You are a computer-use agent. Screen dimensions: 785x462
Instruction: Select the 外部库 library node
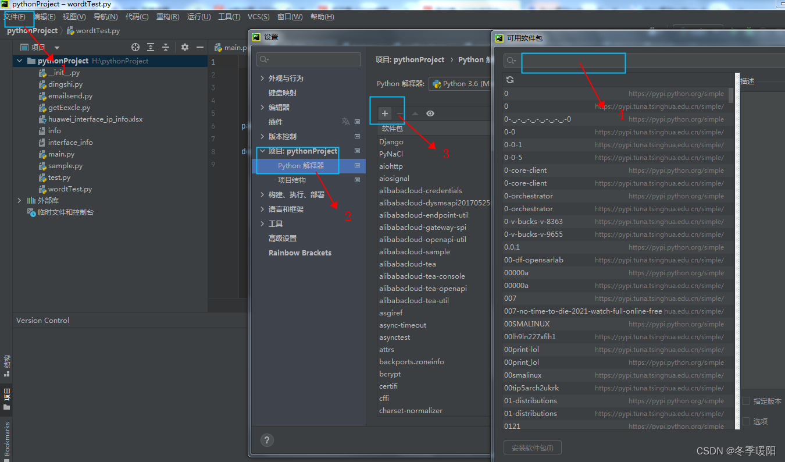(x=48, y=200)
